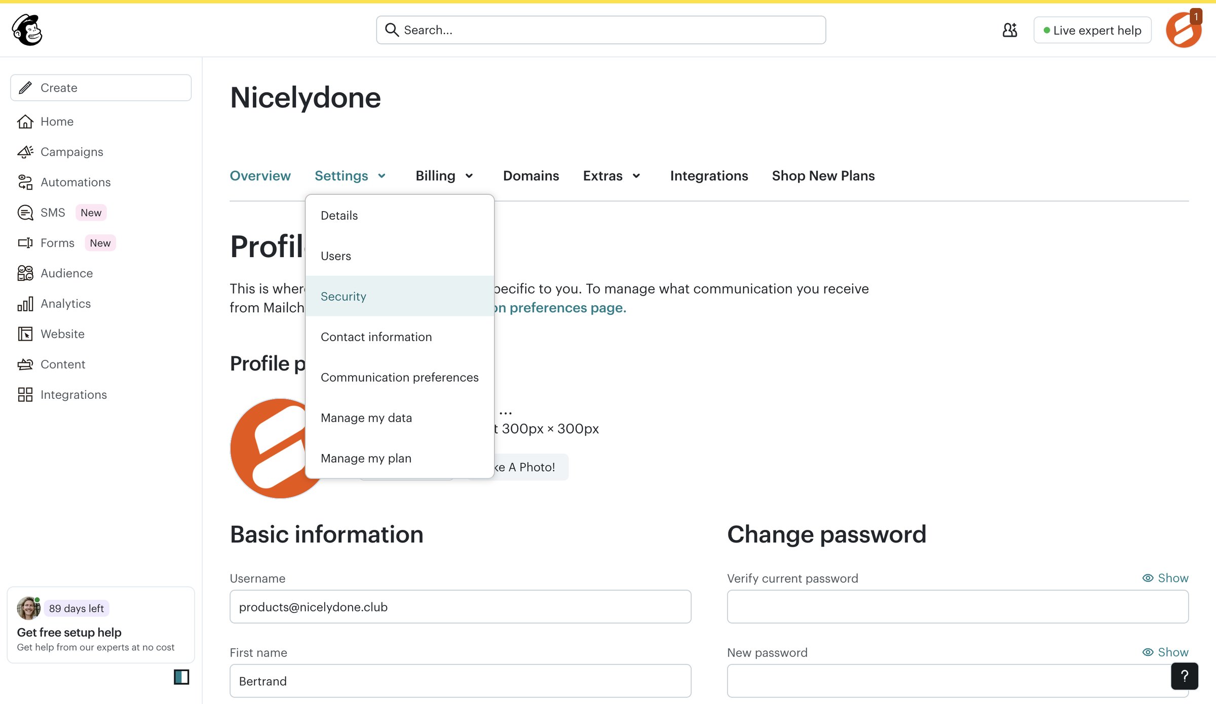Click the Campaigns megaphone icon
Screen dimensions: 1216x704
25,152
